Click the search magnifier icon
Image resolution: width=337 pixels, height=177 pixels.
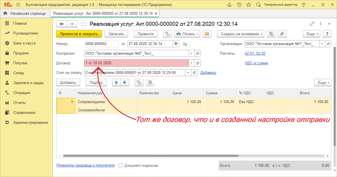point(258,5)
